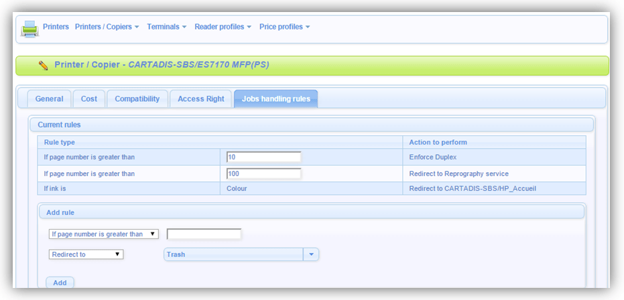
Task: Click the printer icon in the top bar
Action: point(29,28)
